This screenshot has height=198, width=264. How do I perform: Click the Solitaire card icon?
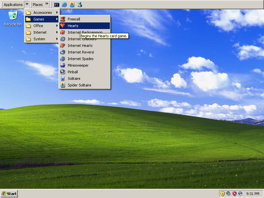pos(63,79)
